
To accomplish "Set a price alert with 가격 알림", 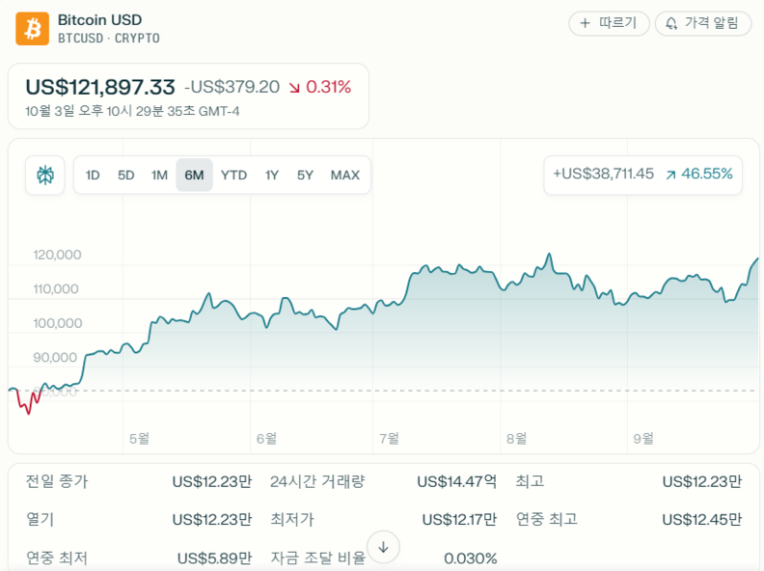I will [x=702, y=23].
